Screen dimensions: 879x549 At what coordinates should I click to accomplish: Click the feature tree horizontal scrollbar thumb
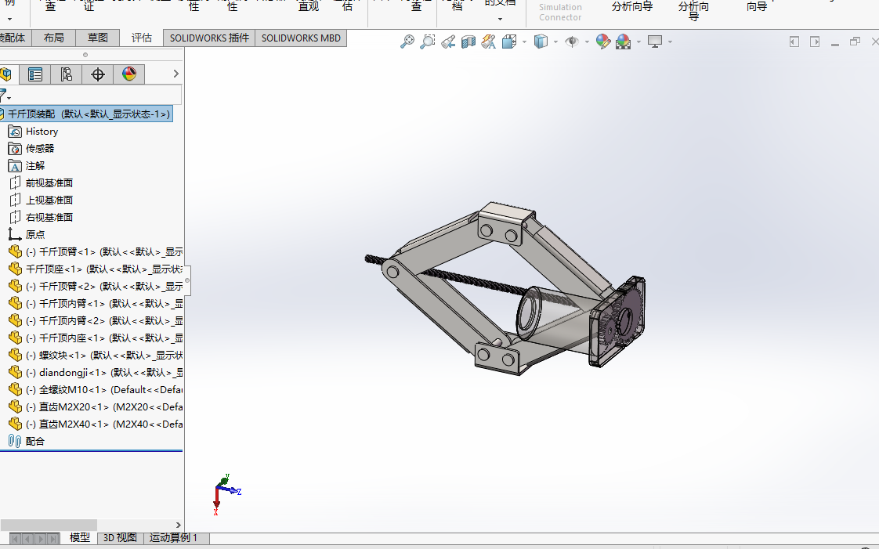(x=49, y=525)
